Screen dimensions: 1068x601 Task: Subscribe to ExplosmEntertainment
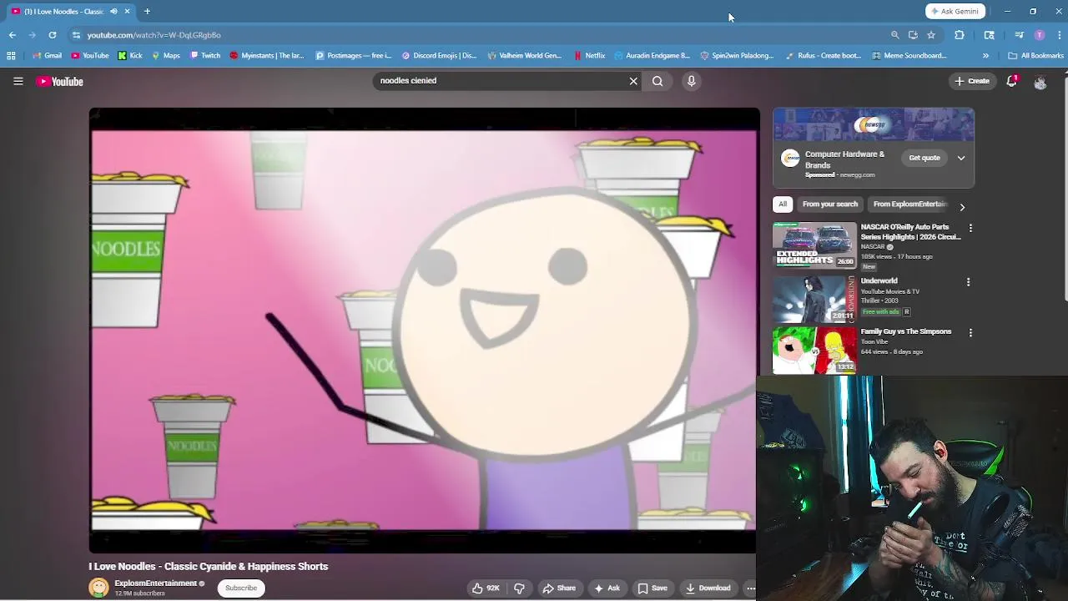pos(241,588)
